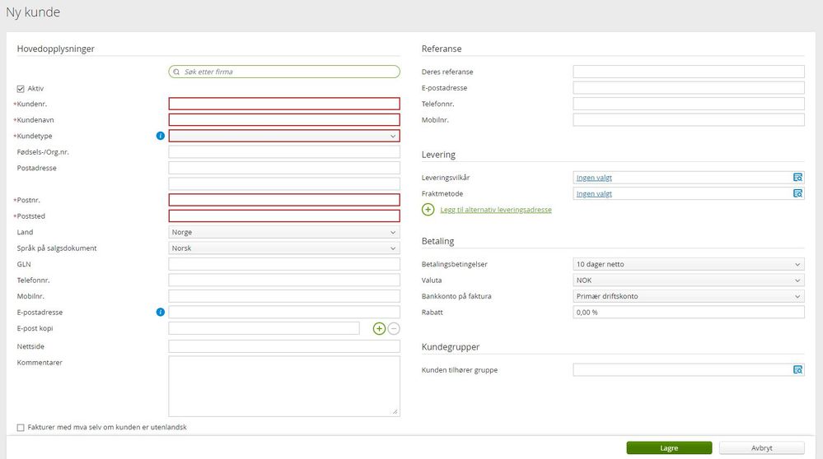
Task: Click Ingen valgt link for Fraktmetode
Action: pos(594,193)
